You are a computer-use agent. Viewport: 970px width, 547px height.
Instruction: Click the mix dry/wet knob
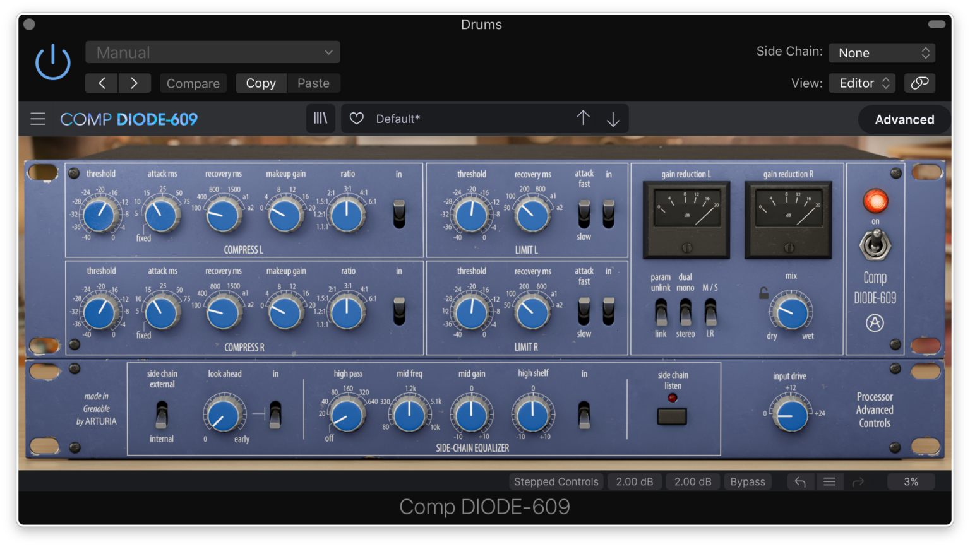[791, 312]
